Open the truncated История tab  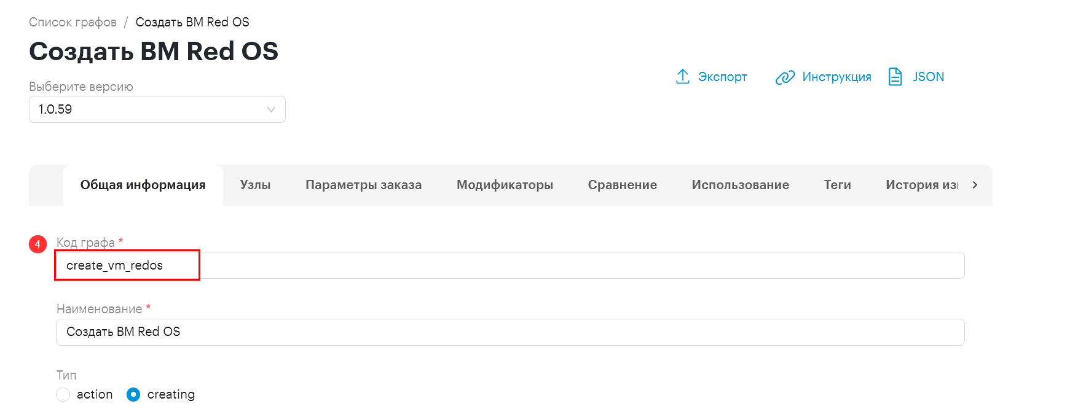click(921, 185)
